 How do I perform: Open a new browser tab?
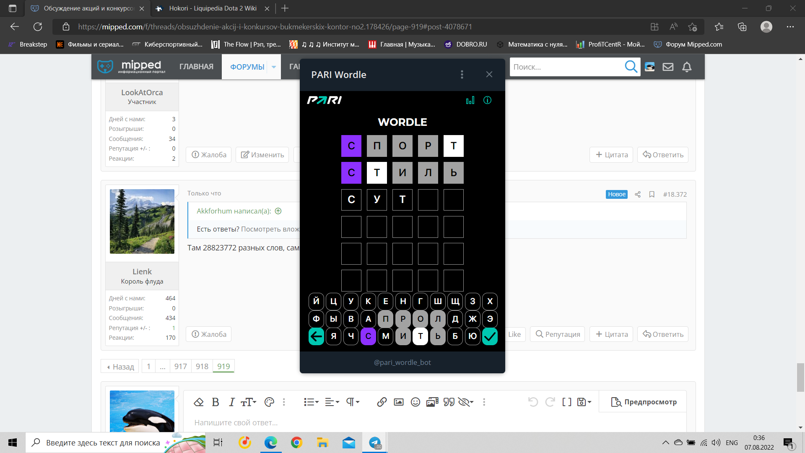(x=285, y=8)
